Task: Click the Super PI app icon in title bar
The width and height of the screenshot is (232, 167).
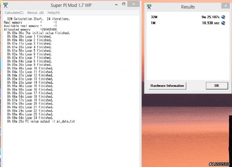Action: point(5,5)
